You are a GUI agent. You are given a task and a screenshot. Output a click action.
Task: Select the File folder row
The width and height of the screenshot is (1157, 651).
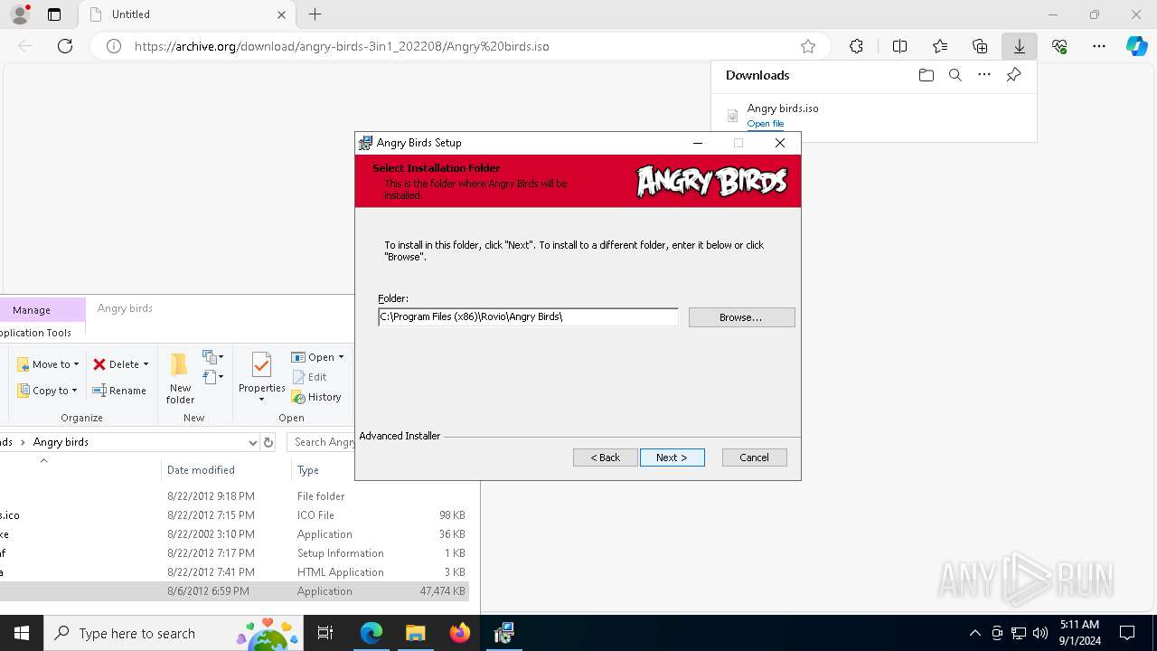(234, 496)
